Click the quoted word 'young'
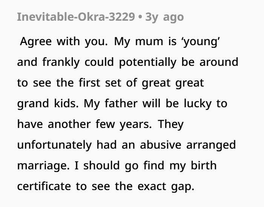 pos(202,41)
